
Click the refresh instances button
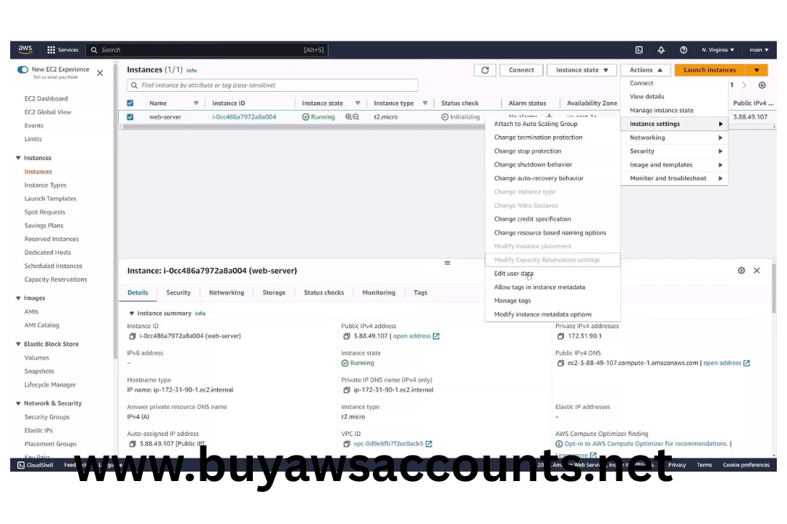485,70
